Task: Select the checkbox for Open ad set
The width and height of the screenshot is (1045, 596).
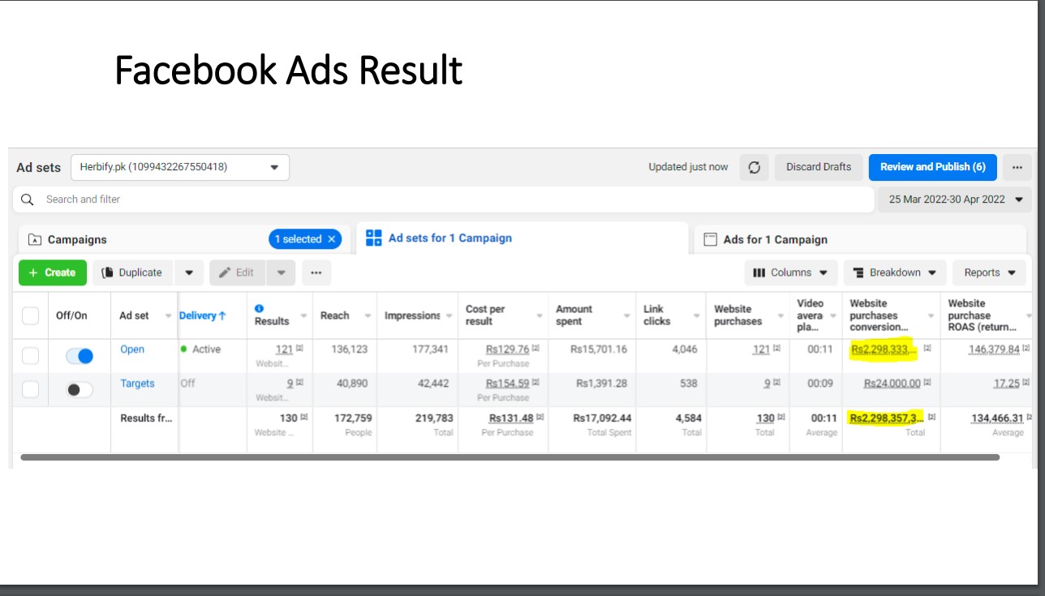Action: pos(30,356)
